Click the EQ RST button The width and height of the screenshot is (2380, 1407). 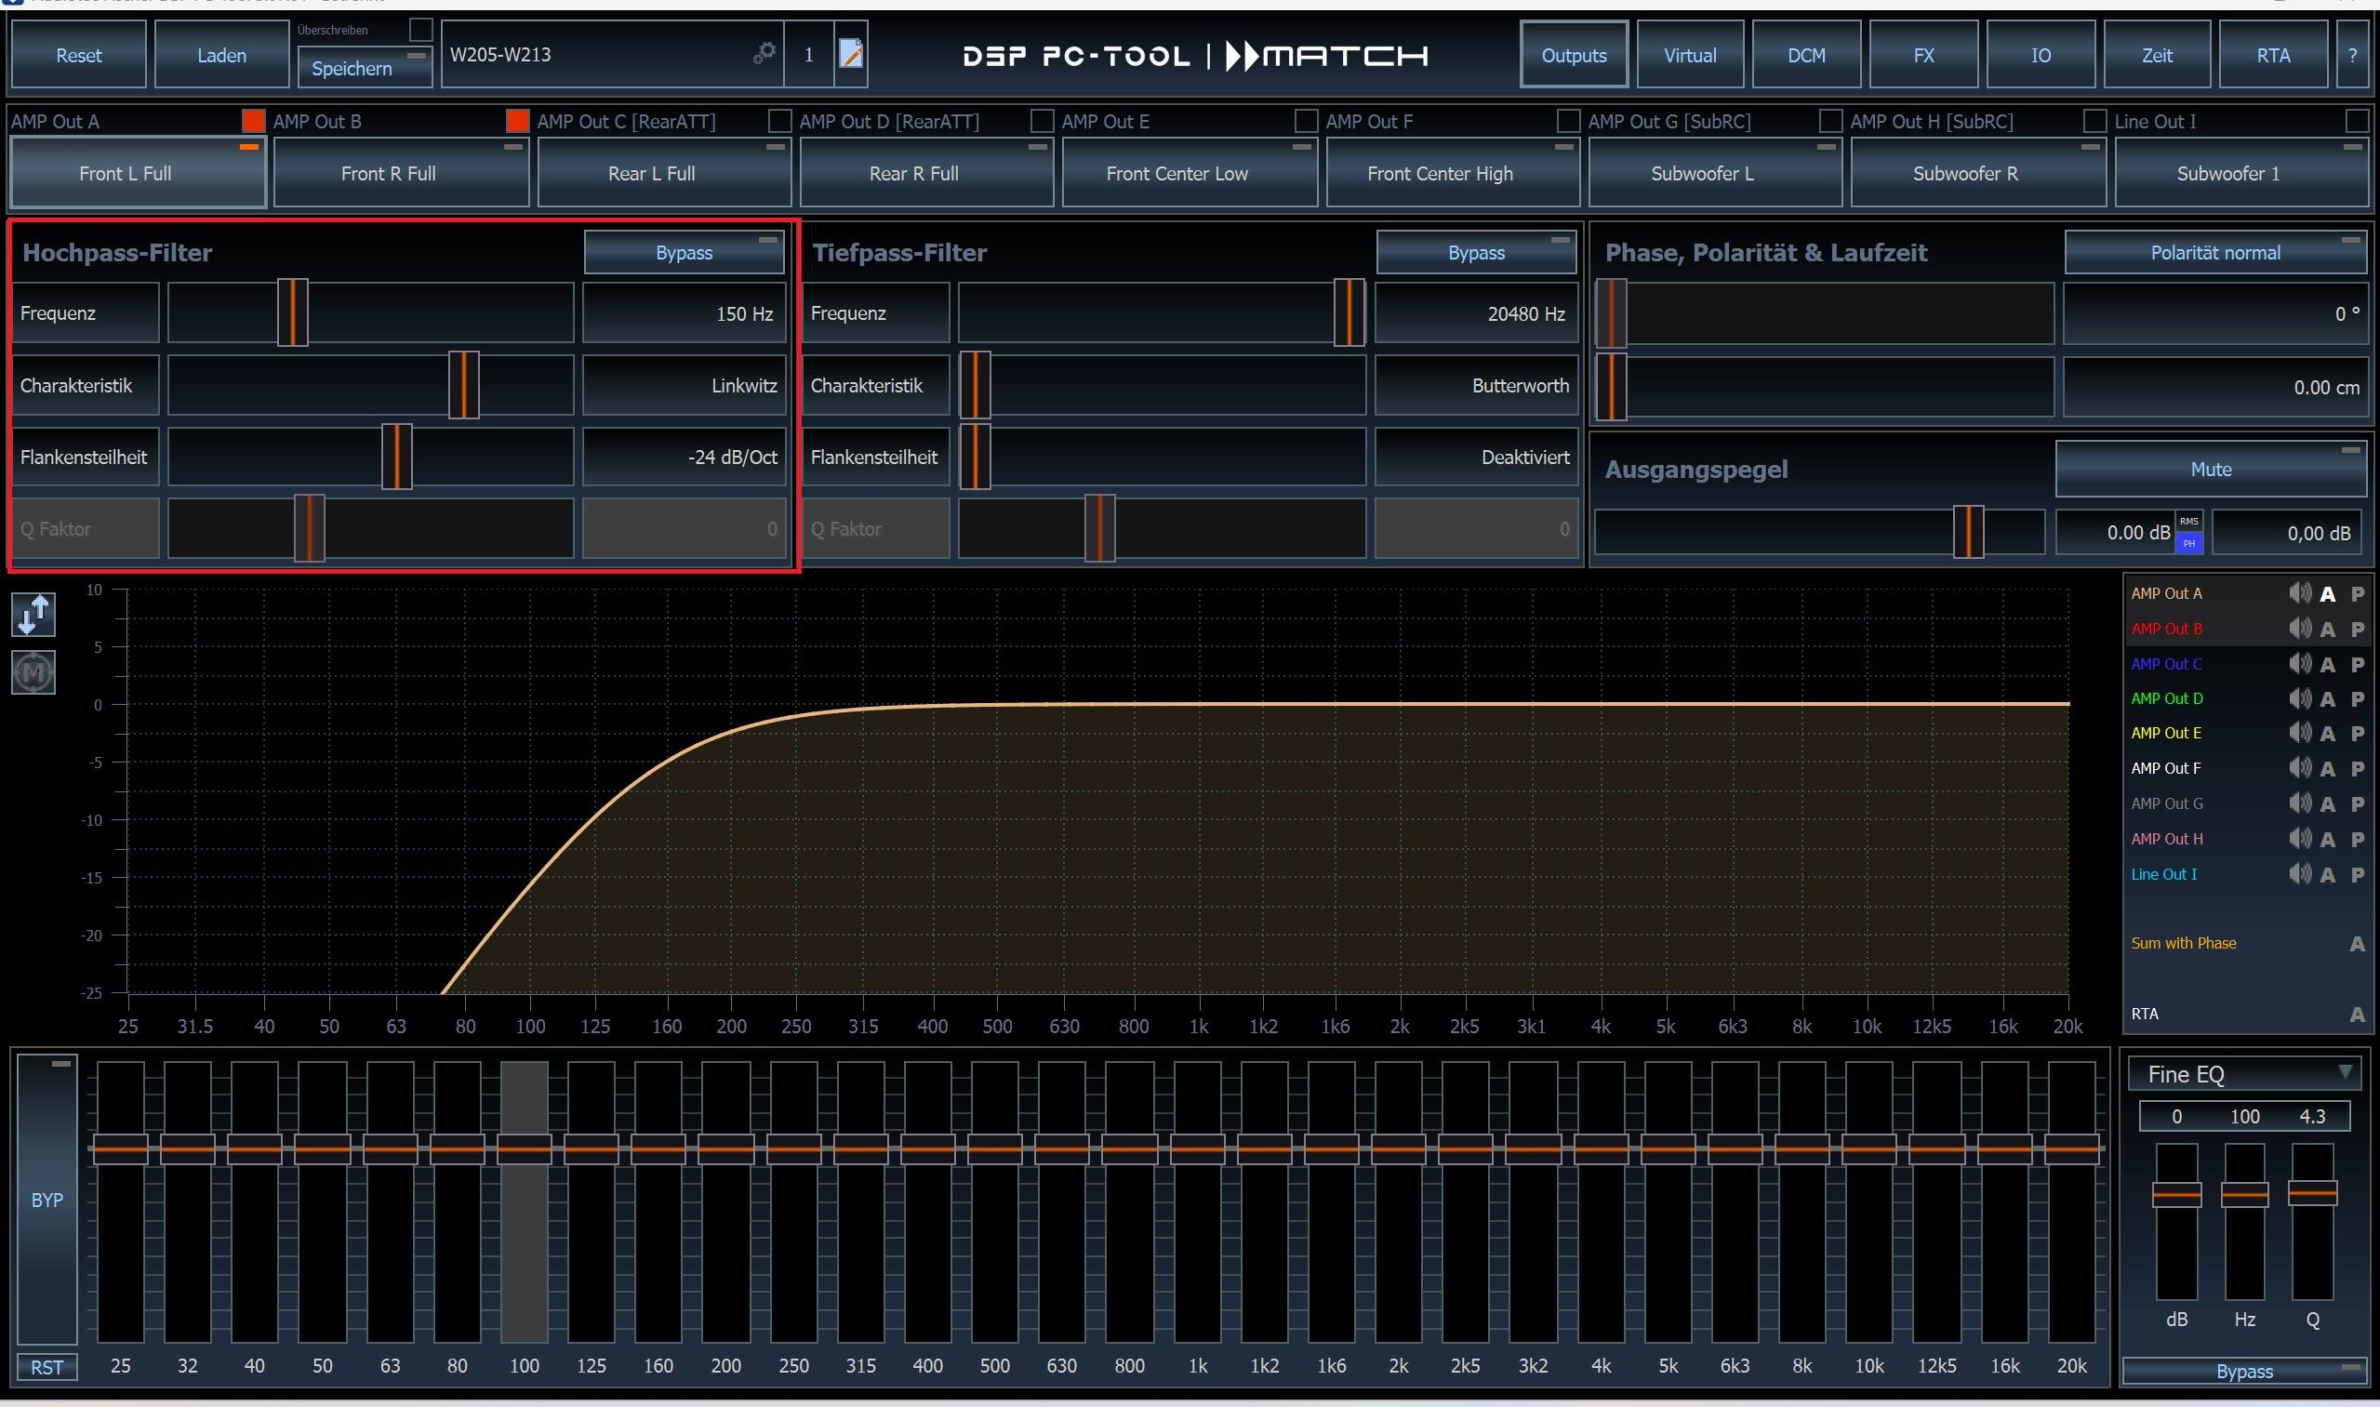coord(47,1367)
